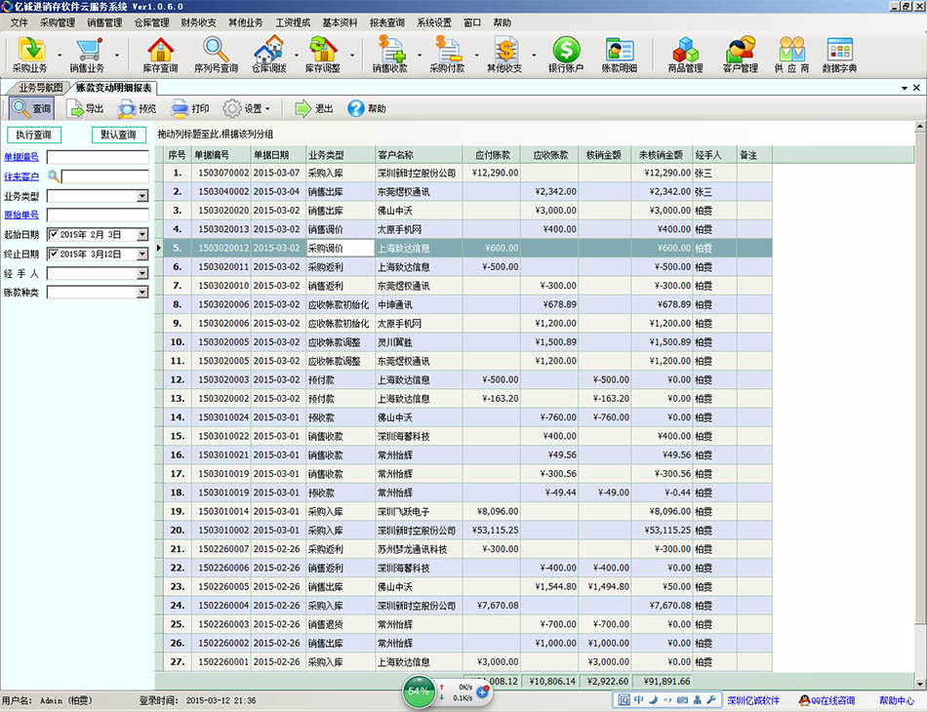Open 银行账户 green dollar icon
This screenshot has width=927, height=712.
(566, 55)
